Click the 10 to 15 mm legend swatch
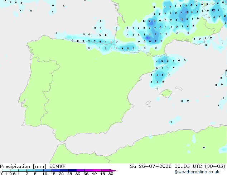 (47, 170)
